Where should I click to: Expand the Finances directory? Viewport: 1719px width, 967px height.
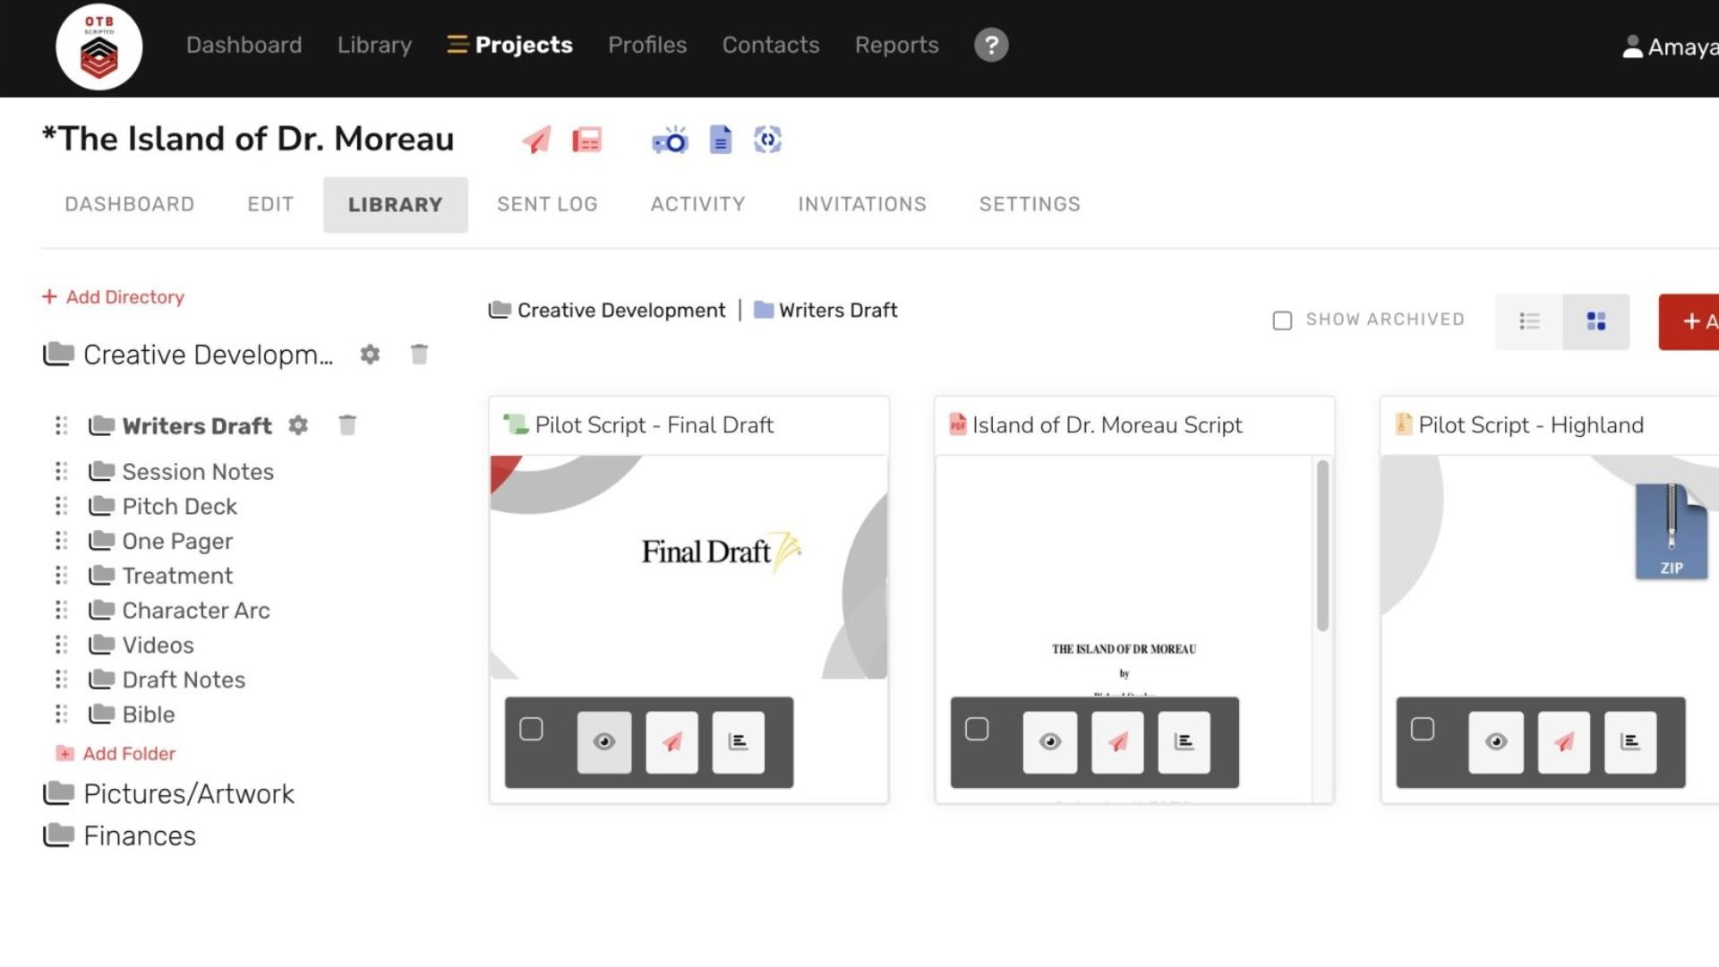tap(139, 836)
